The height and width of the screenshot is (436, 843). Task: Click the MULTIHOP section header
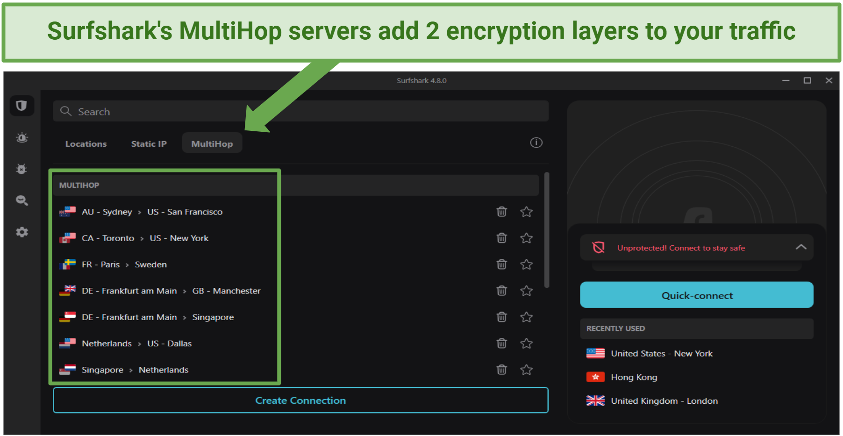click(296, 185)
